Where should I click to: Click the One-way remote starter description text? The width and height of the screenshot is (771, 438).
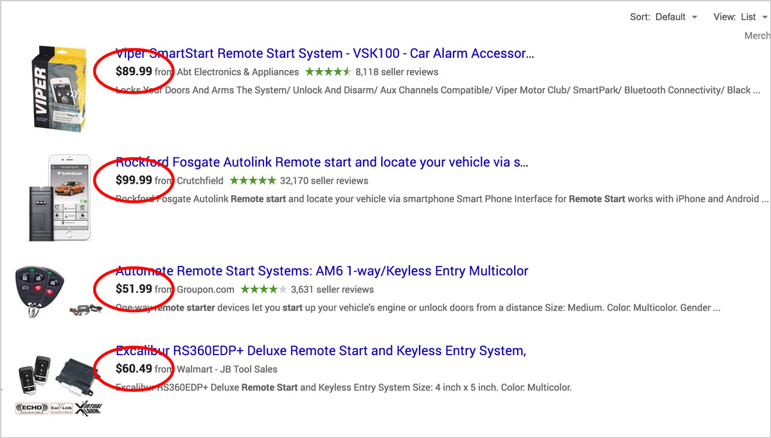pos(418,307)
